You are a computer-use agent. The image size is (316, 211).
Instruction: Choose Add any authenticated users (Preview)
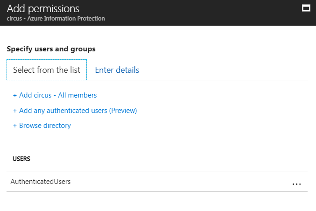tap(77, 111)
